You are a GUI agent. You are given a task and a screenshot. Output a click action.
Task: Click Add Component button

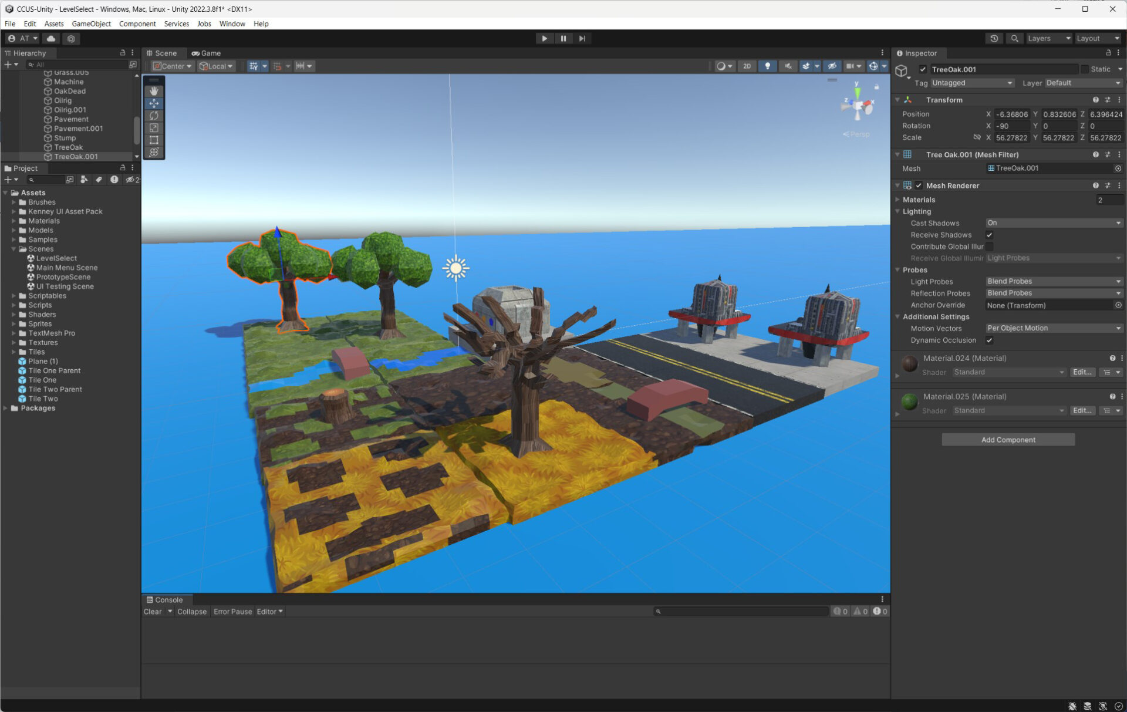pyautogui.click(x=1008, y=440)
